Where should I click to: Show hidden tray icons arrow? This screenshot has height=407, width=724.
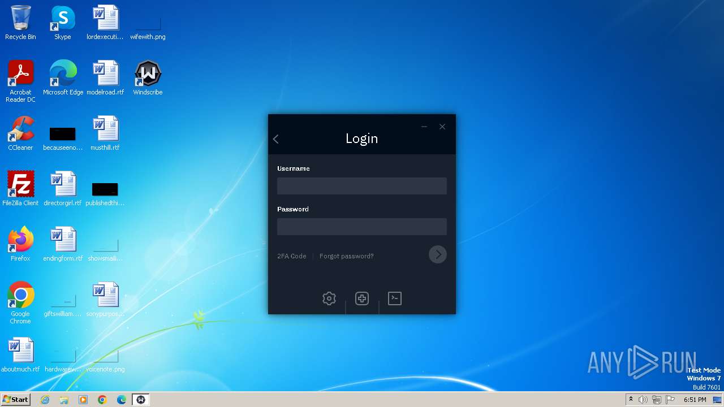click(x=631, y=400)
